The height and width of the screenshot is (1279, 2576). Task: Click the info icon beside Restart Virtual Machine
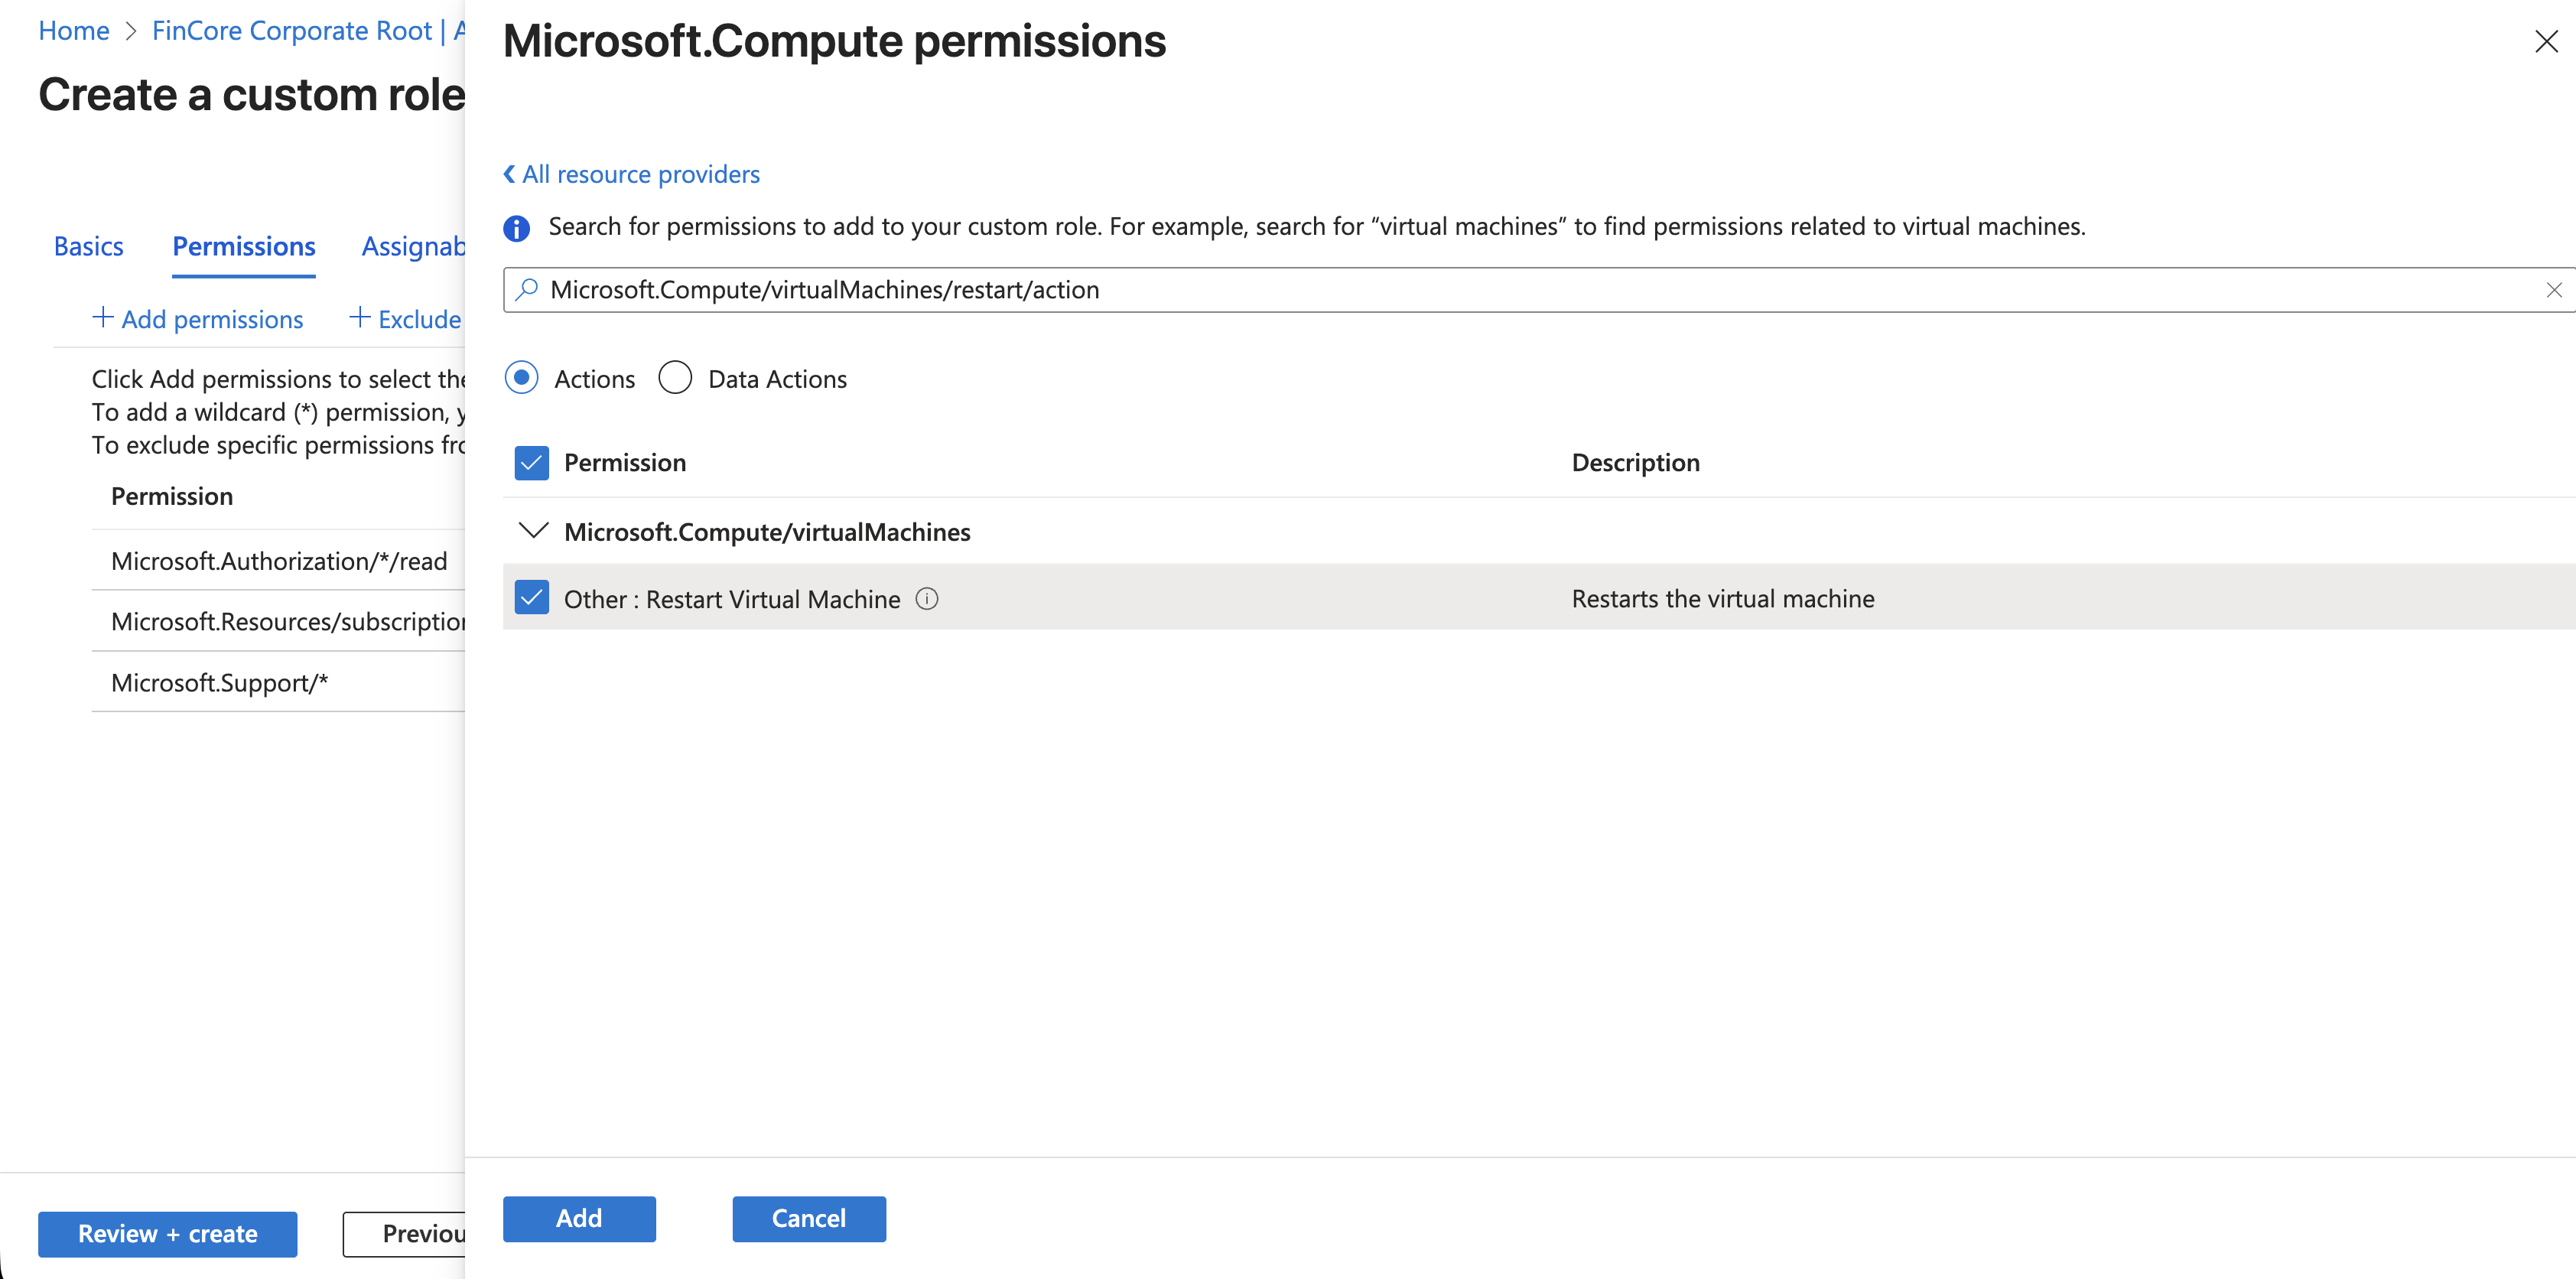(927, 599)
